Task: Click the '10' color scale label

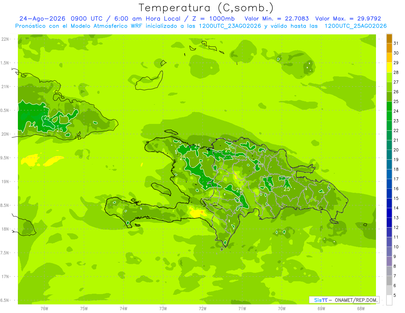Action: click(396, 247)
